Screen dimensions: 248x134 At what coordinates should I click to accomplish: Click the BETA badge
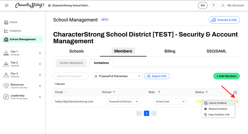click(x=105, y=20)
